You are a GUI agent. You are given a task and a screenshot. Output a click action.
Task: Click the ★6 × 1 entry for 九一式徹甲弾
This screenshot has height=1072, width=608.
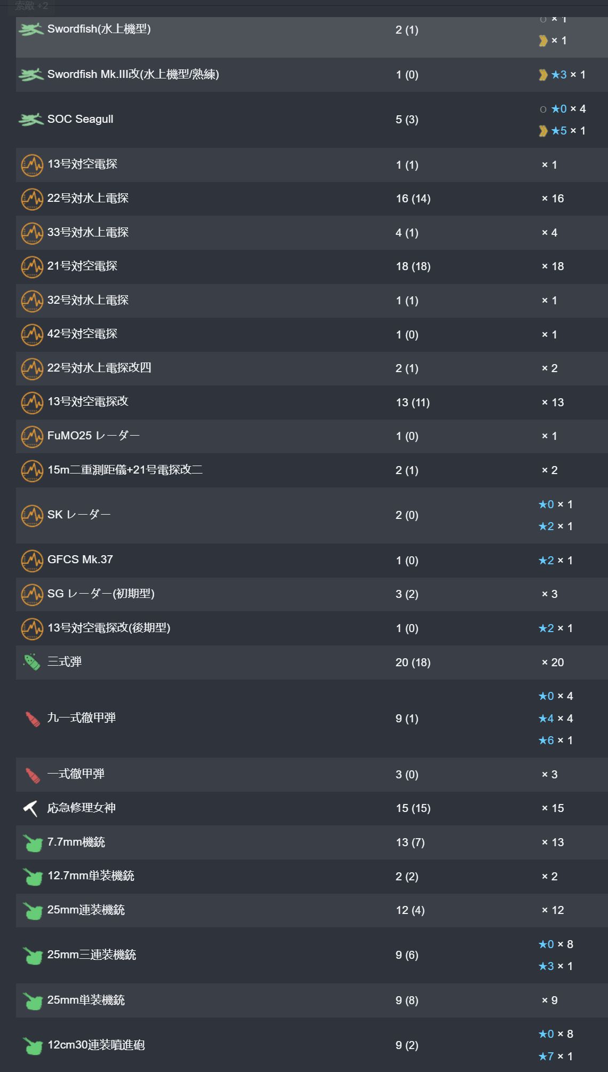555,740
